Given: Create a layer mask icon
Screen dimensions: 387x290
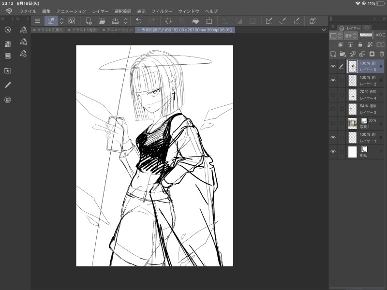Looking at the screenshot, I should [x=372, y=54].
